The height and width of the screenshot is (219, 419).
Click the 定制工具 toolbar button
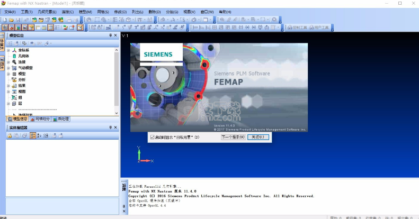tap(297, 27)
